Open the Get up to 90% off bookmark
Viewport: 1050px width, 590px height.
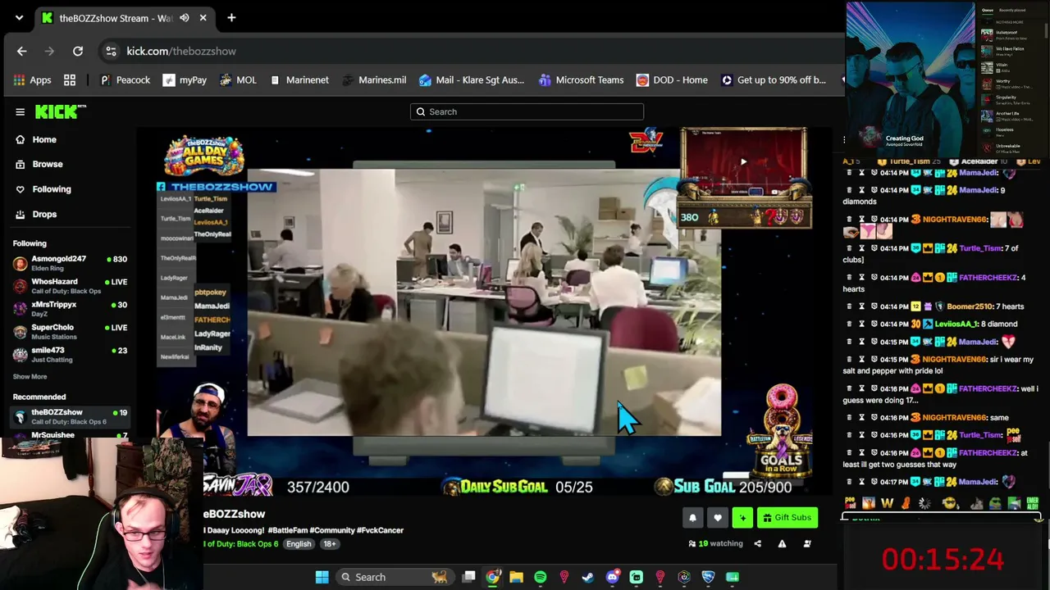click(x=774, y=80)
